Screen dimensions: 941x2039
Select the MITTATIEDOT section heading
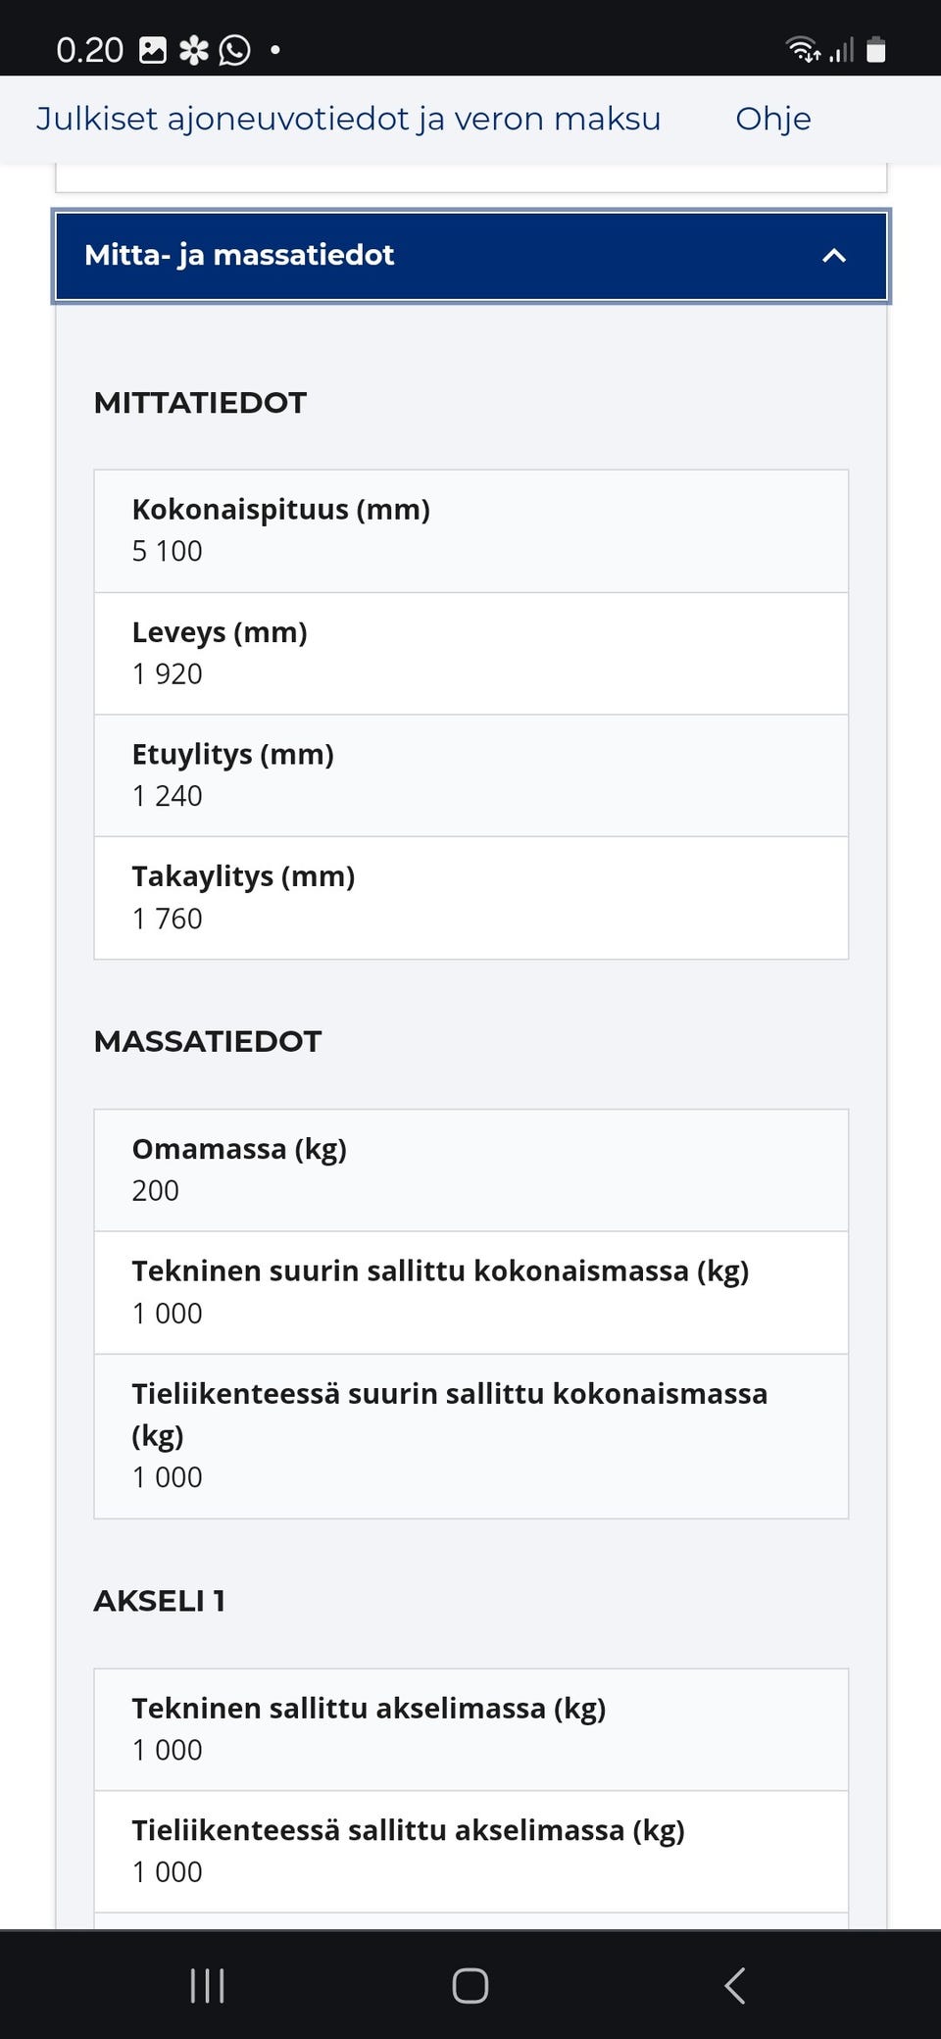pos(200,402)
